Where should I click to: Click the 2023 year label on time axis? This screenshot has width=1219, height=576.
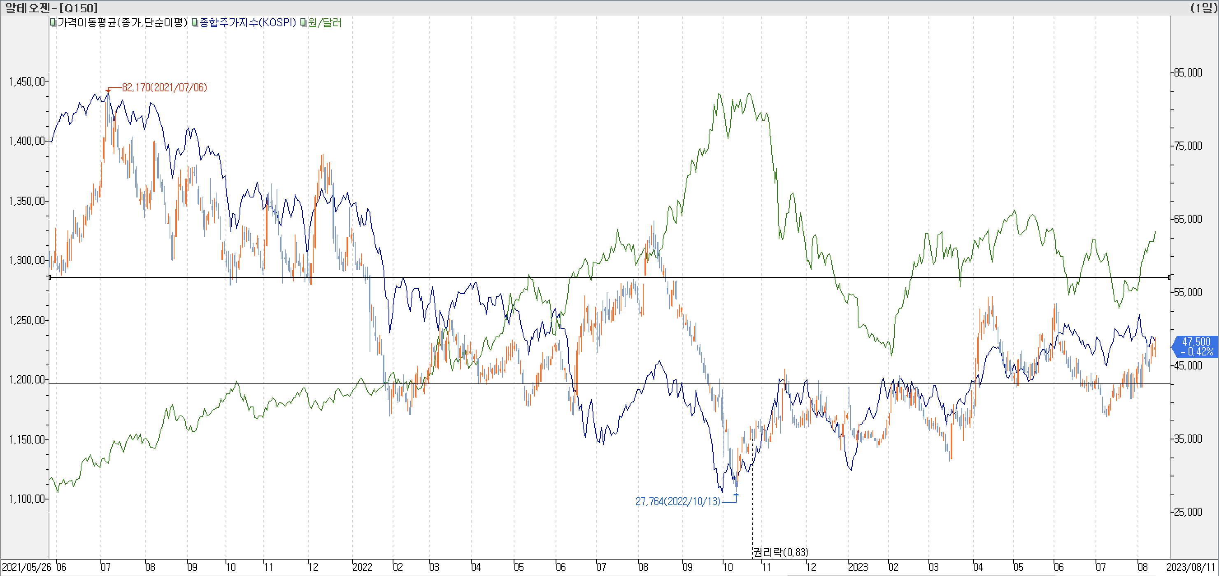pos(858,567)
